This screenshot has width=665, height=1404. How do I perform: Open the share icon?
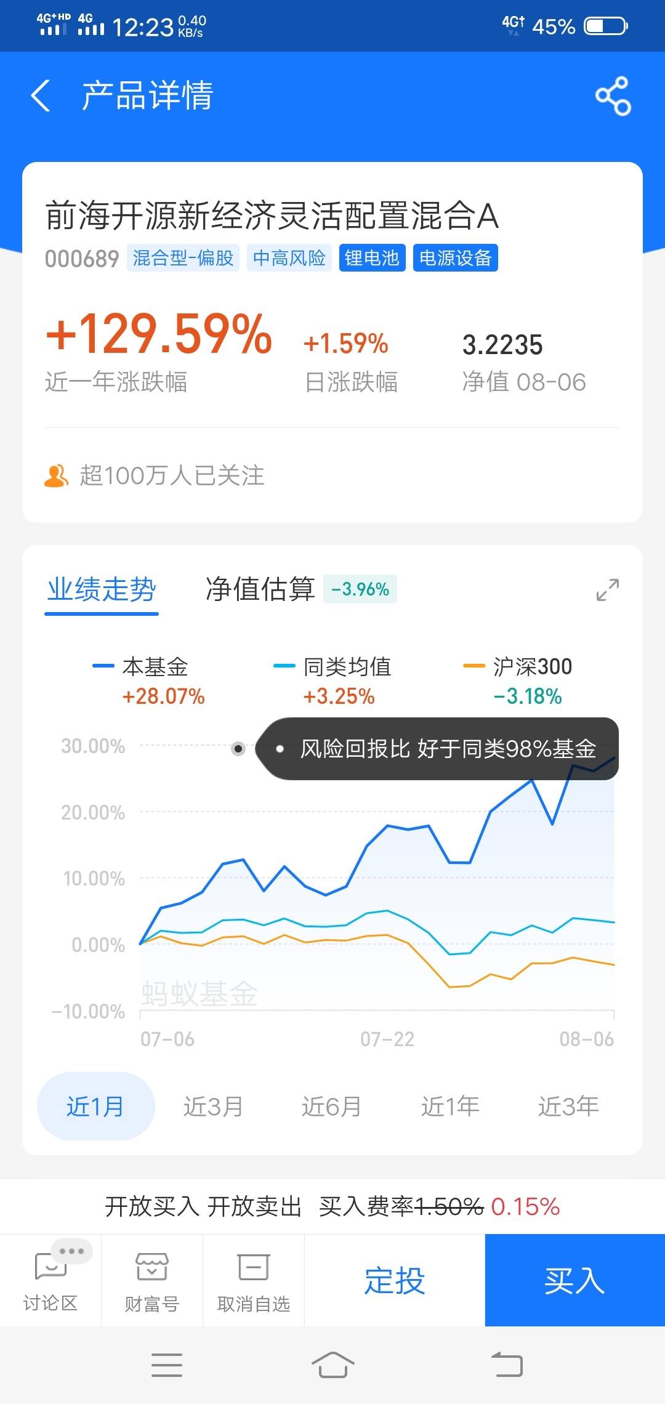[613, 96]
